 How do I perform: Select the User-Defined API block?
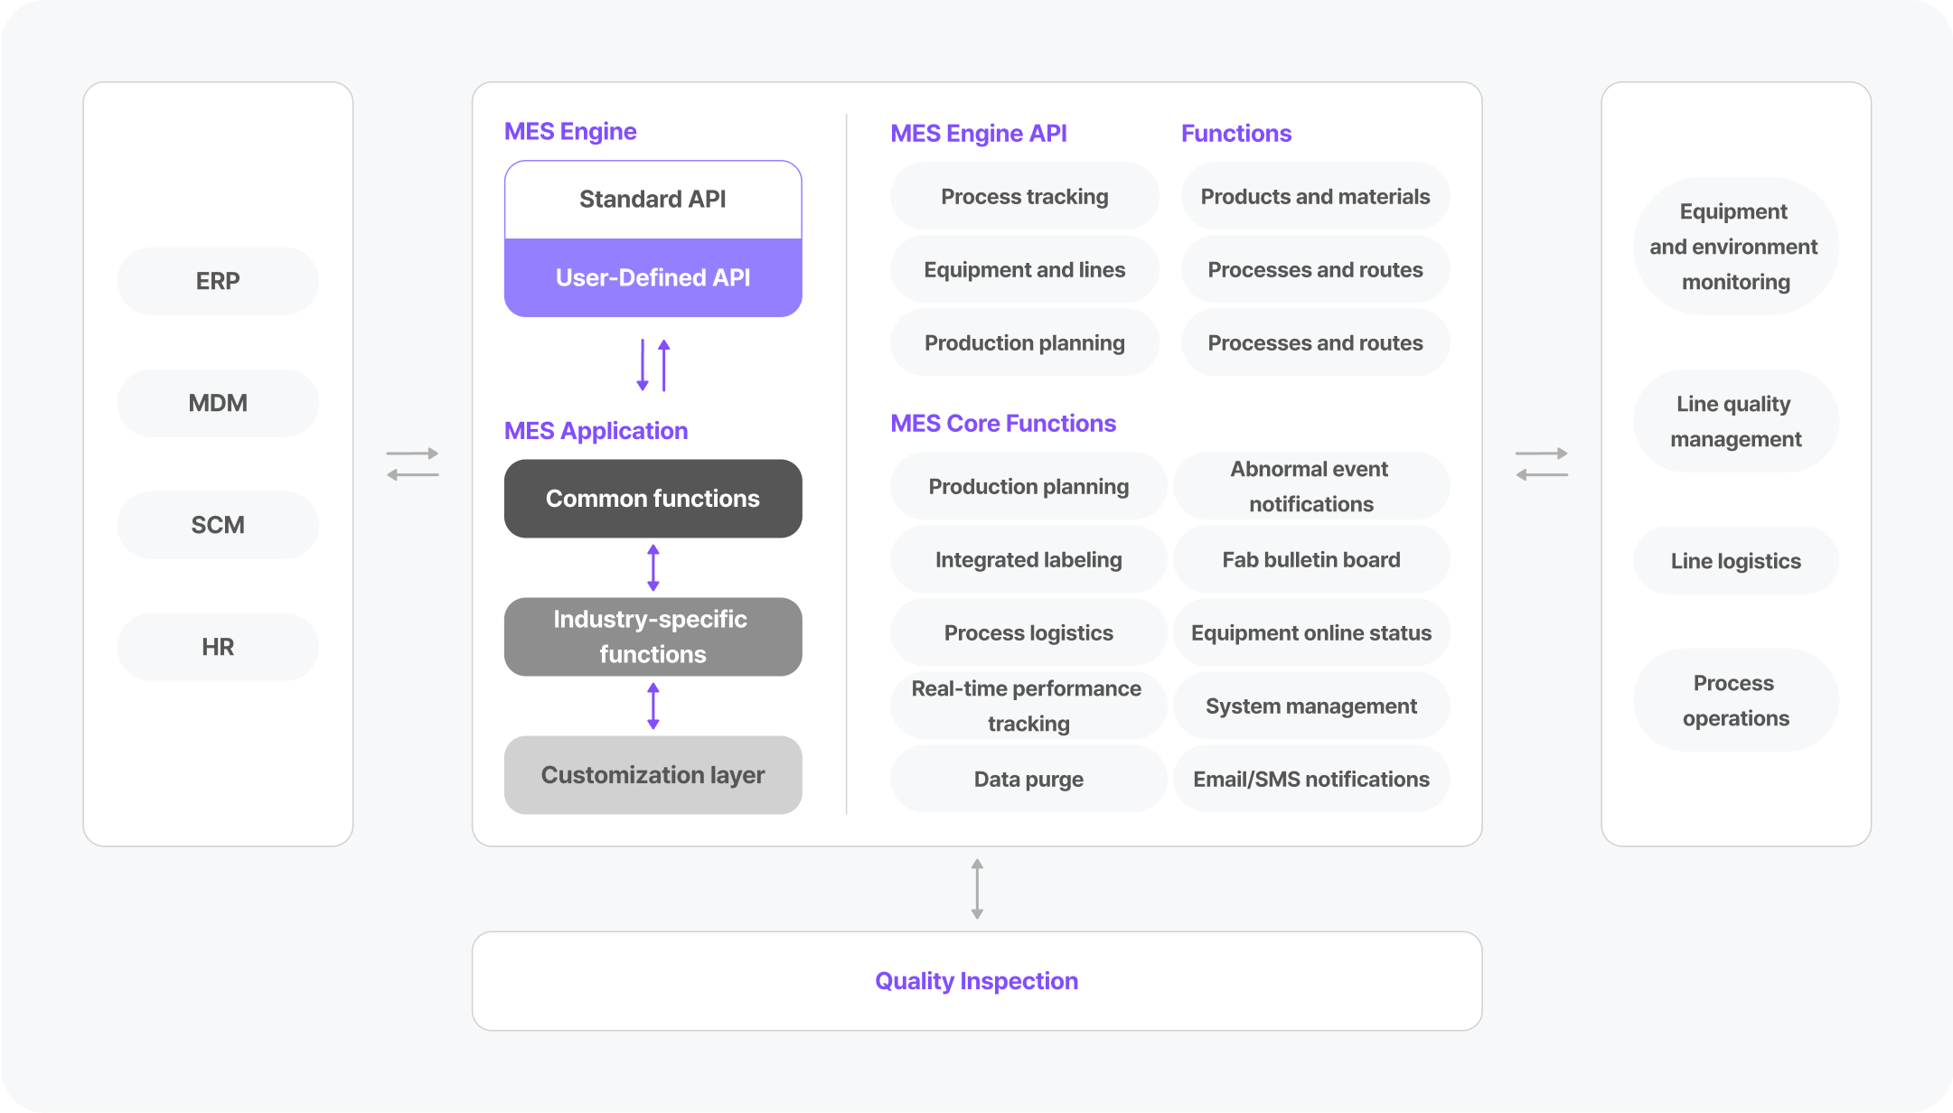pos(653,277)
